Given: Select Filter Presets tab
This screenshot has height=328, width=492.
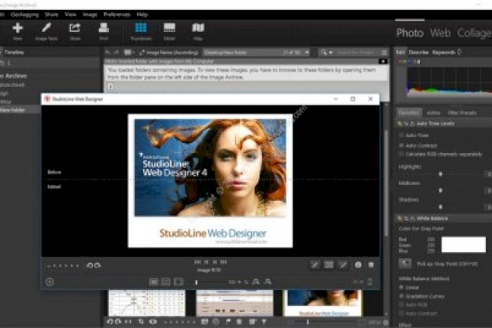Looking at the screenshot, I should click(462, 113).
